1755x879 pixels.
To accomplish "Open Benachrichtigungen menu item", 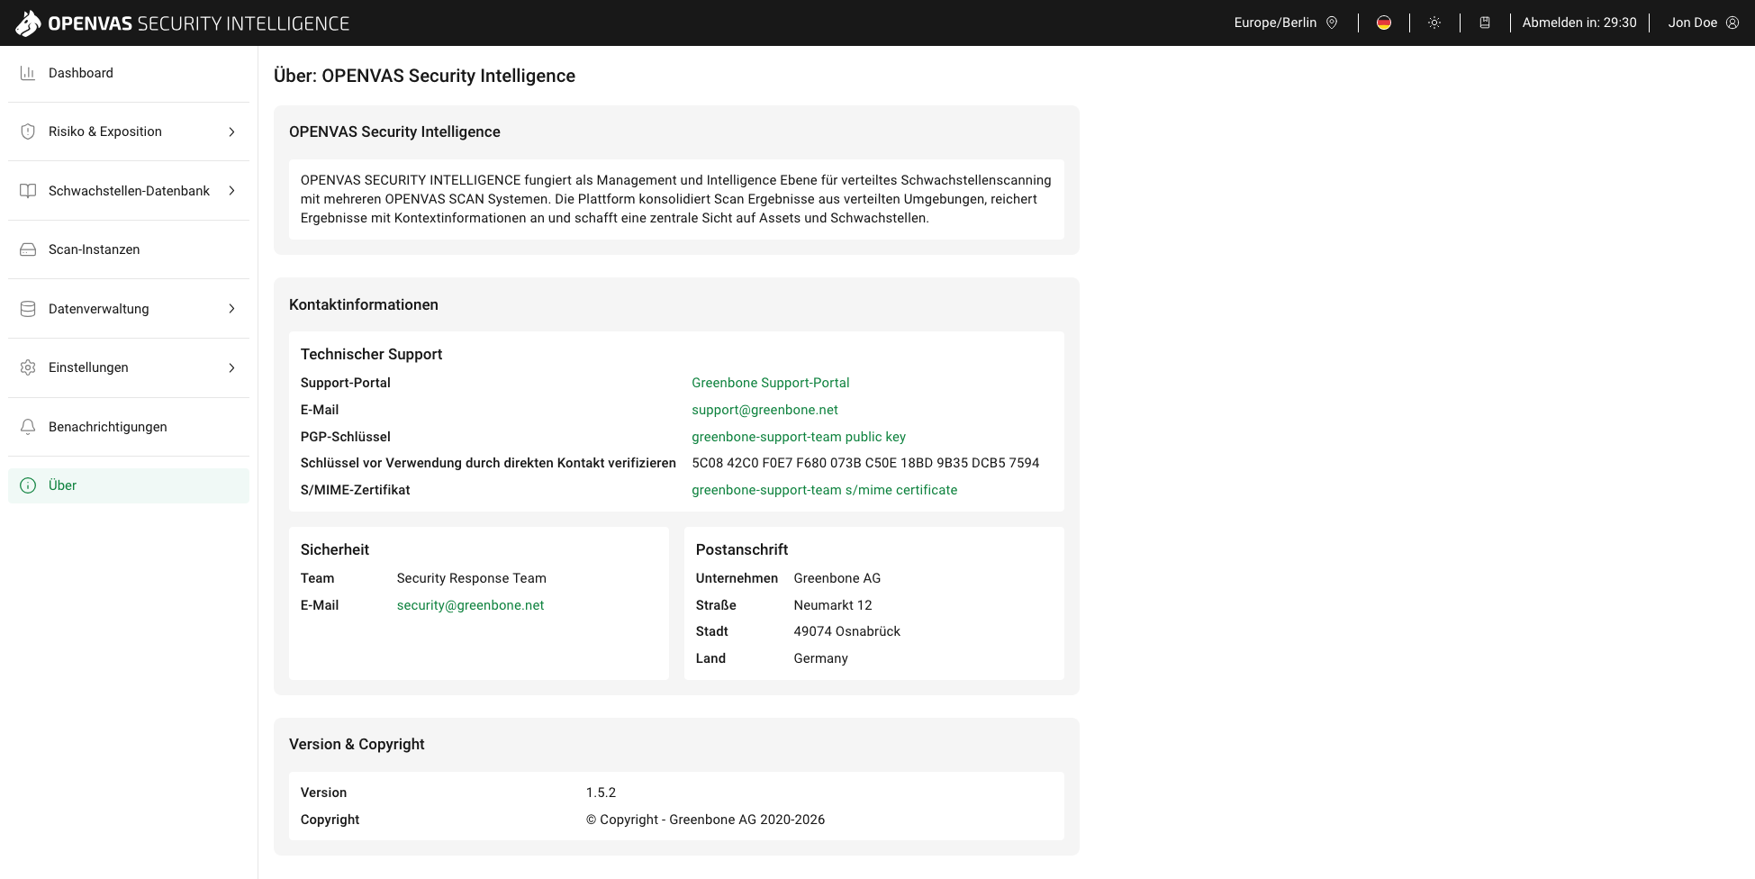I will point(129,427).
